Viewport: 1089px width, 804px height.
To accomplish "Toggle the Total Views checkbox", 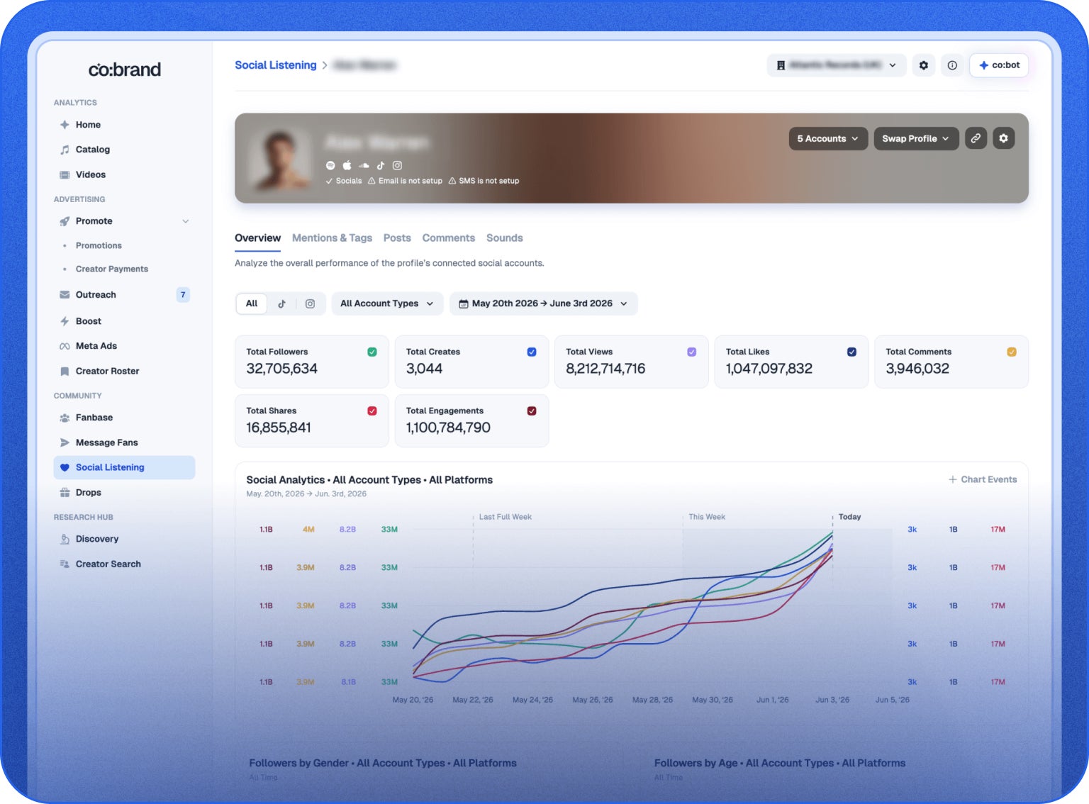I will click(692, 352).
